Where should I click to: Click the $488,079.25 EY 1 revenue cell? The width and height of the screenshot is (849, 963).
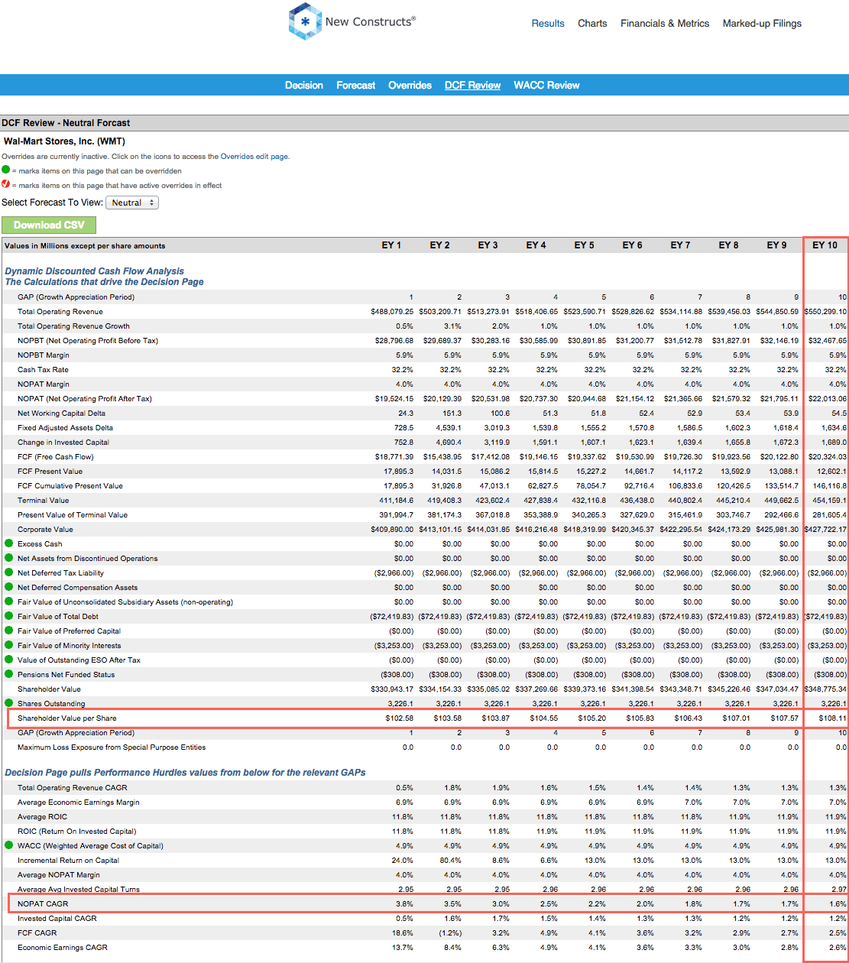[x=392, y=312]
